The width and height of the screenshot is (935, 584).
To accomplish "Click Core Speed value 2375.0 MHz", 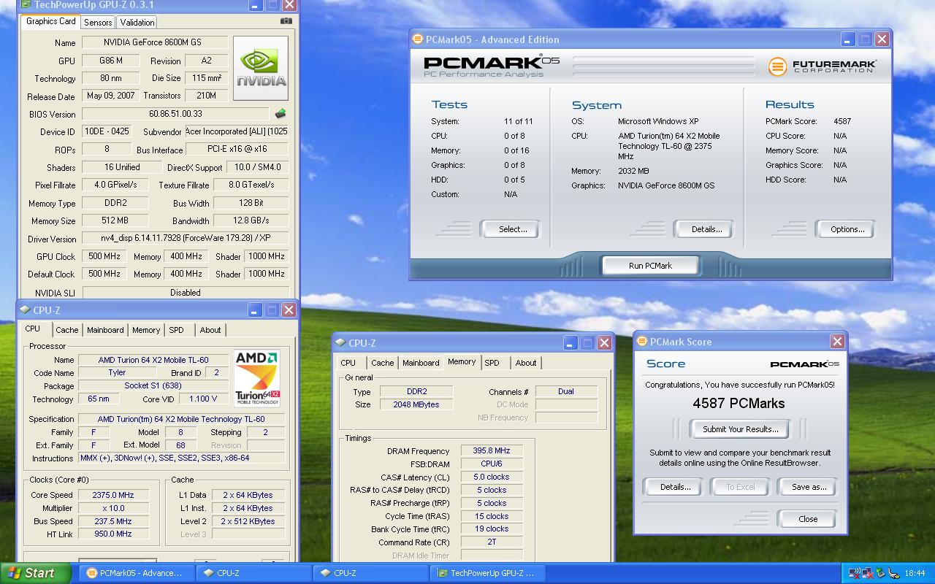I will (x=113, y=495).
